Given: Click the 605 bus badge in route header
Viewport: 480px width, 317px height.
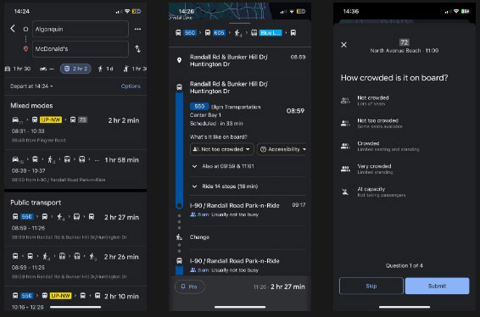Looking at the screenshot, I should pyautogui.click(x=219, y=33).
